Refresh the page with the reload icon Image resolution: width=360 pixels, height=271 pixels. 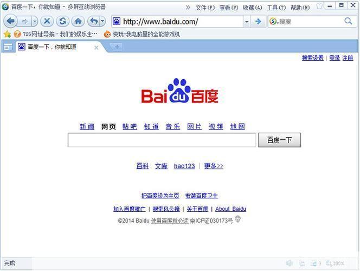pos(62,21)
